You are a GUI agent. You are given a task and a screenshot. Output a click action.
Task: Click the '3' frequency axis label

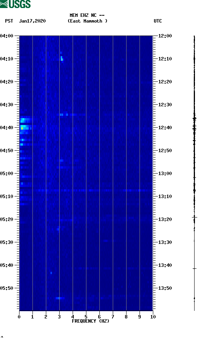click(59, 317)
